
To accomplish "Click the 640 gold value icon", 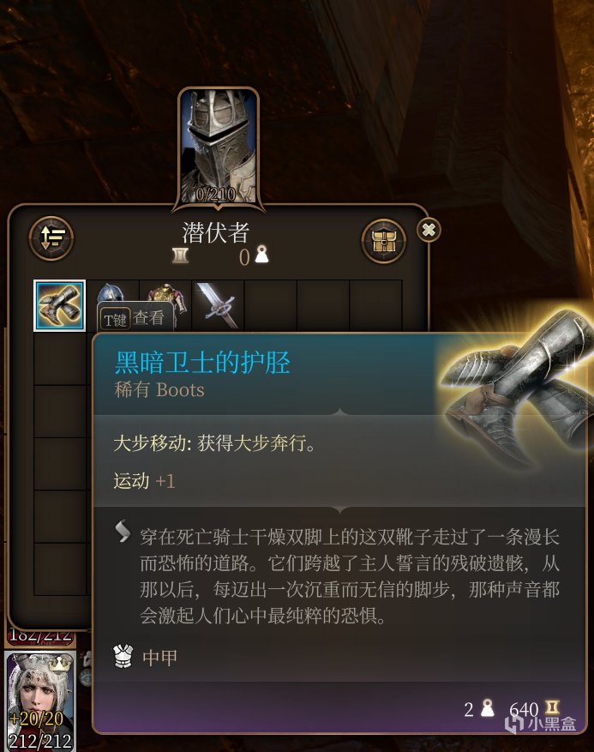I will 552,708.
